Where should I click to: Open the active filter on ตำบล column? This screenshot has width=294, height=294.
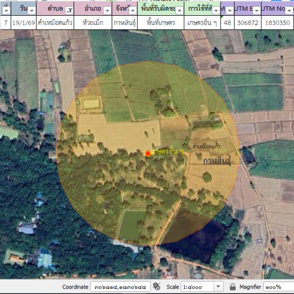(x=69, y=10)
